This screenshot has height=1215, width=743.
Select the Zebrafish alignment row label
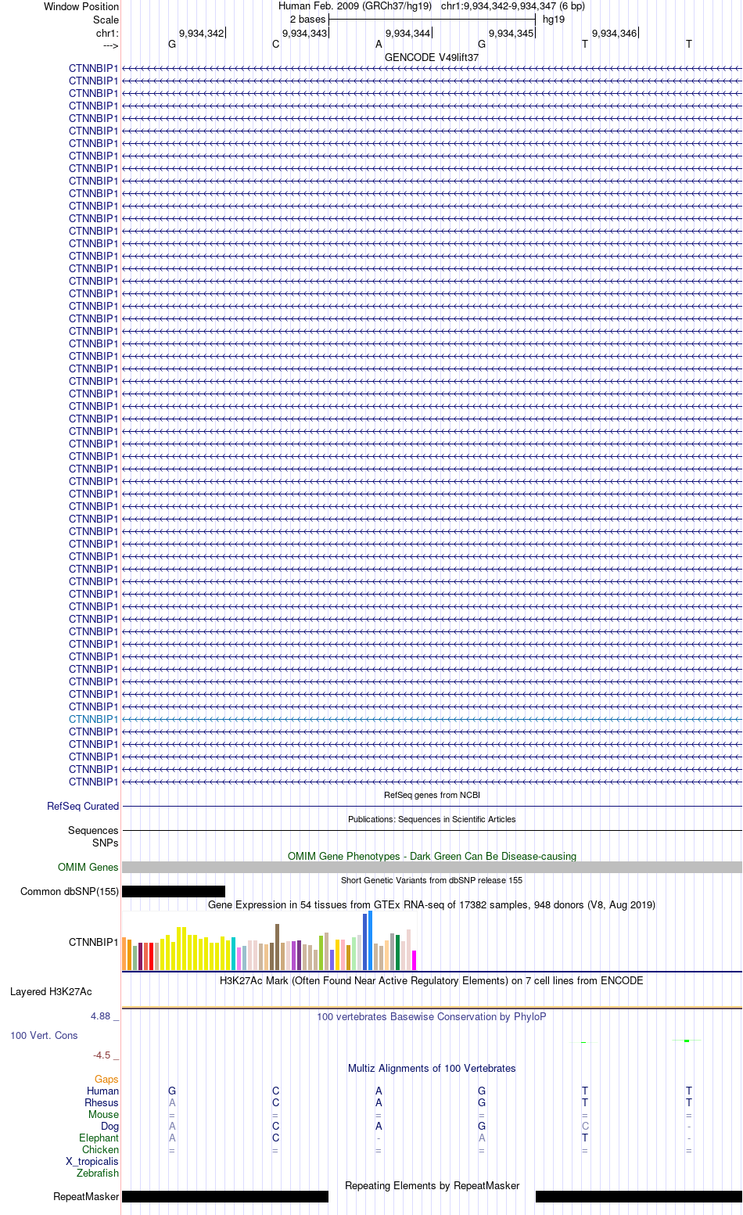click(x=98, y=1173)
